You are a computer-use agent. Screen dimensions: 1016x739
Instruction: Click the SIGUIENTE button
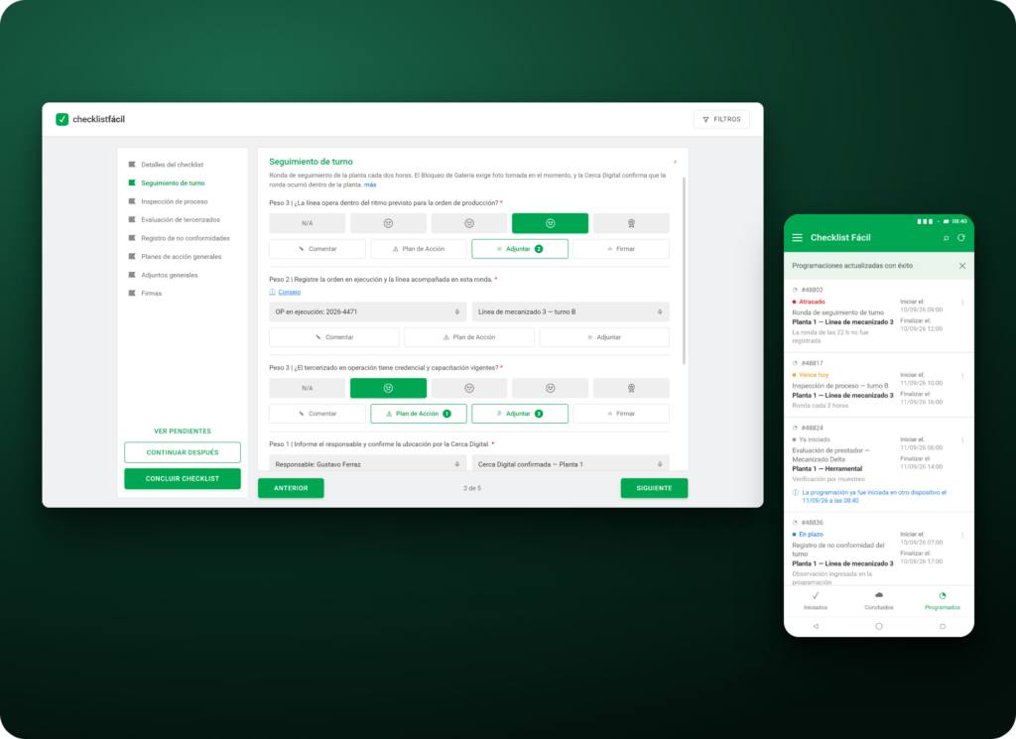[654, 488]
